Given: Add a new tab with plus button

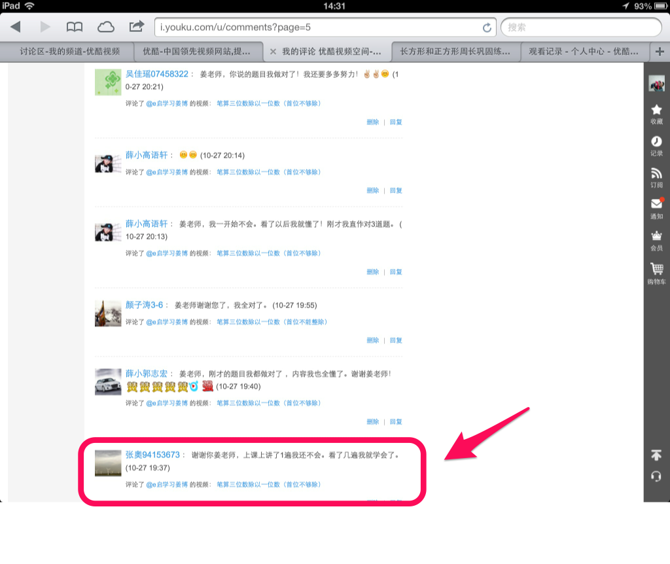Looking at the screenshot, I should pos(660,52).
